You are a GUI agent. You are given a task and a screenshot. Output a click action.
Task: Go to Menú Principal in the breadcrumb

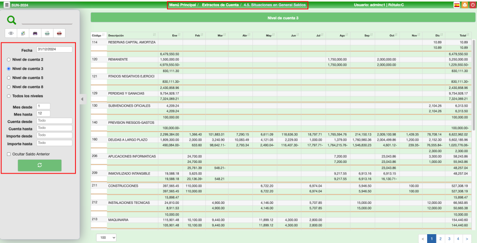(183, 5)
